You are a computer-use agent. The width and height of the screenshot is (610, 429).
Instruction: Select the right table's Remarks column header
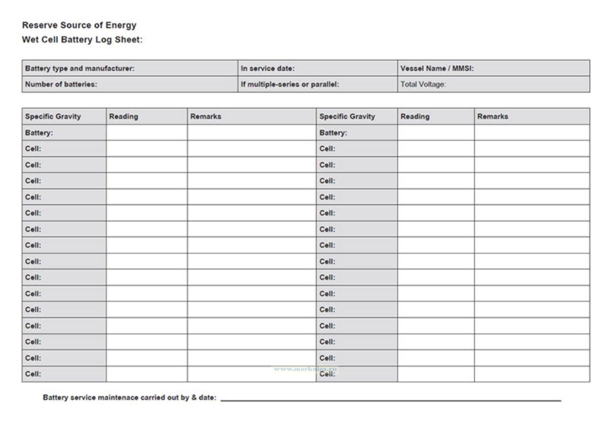[x=492, y=116]
